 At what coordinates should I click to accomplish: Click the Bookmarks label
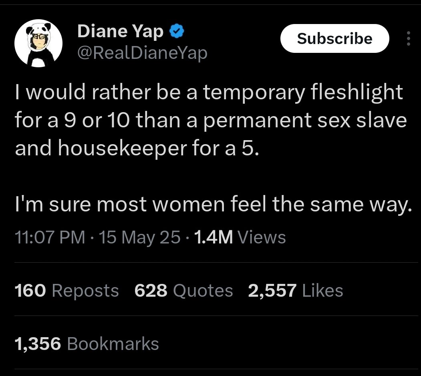pyautogui.click(x=113, y=344)
